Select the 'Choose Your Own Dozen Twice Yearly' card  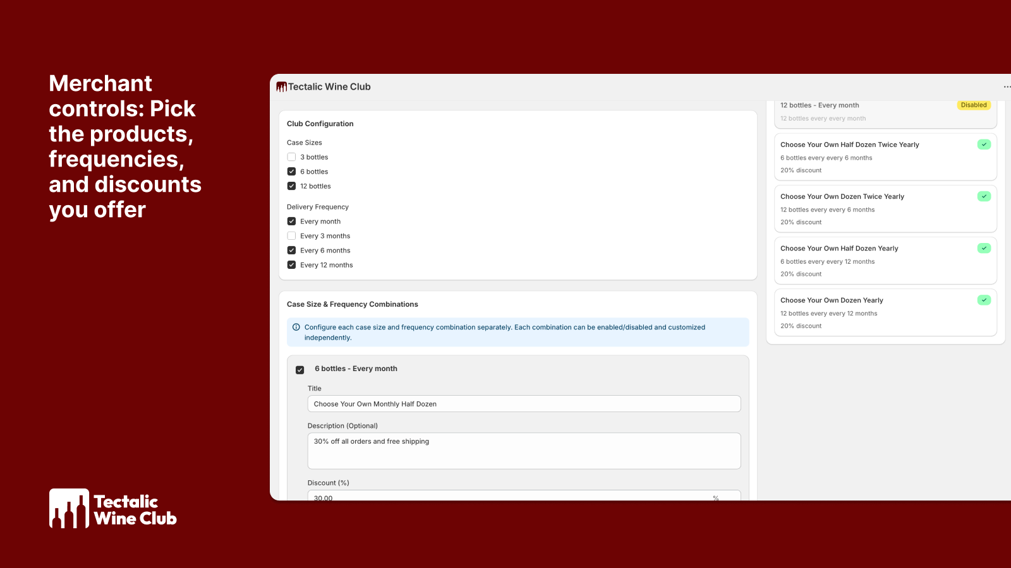tap(885, 209)
